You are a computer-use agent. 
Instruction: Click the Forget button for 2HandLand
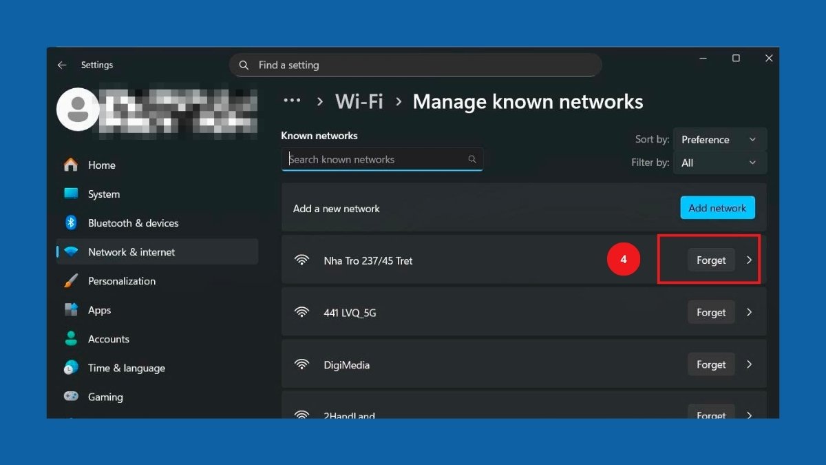pyautogui.click(x=711, y=414)
